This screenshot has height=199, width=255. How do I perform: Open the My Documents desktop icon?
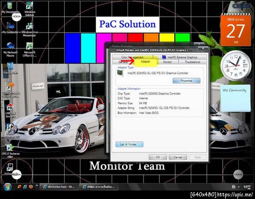[10, 7]
